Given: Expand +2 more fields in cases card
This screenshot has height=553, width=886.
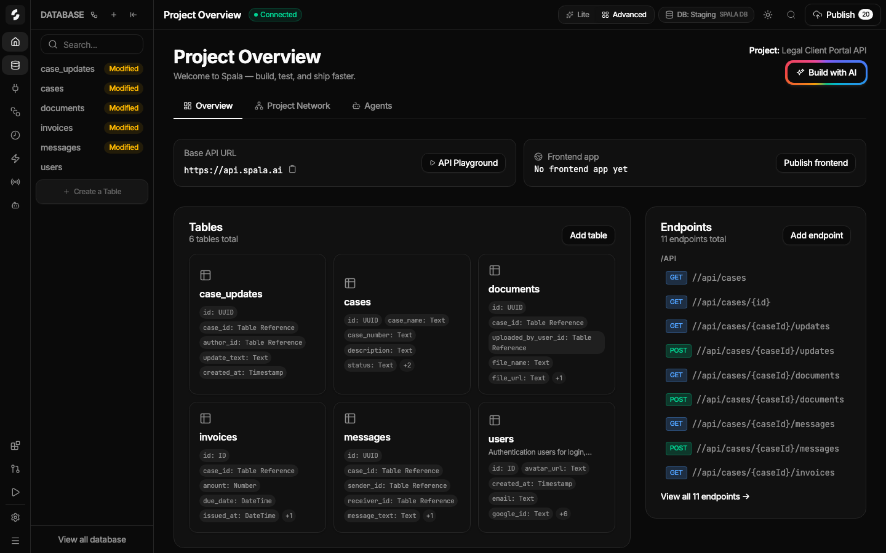Looking at the screenshot, I should pos(407,365).
